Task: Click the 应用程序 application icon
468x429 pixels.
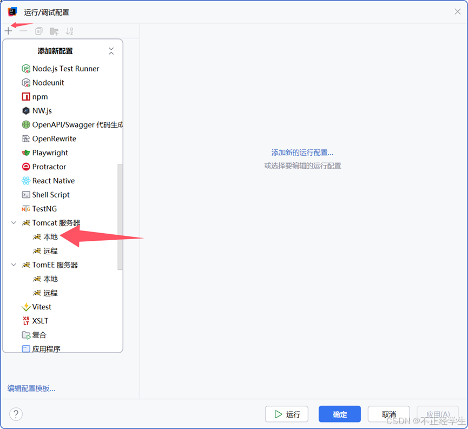Action: click(26, 349)
